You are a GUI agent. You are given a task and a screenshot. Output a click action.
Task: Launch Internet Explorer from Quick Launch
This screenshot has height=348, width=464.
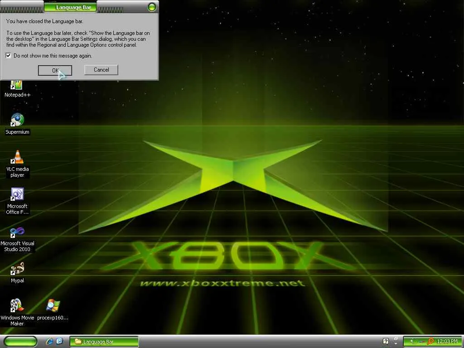click(49, 341)
